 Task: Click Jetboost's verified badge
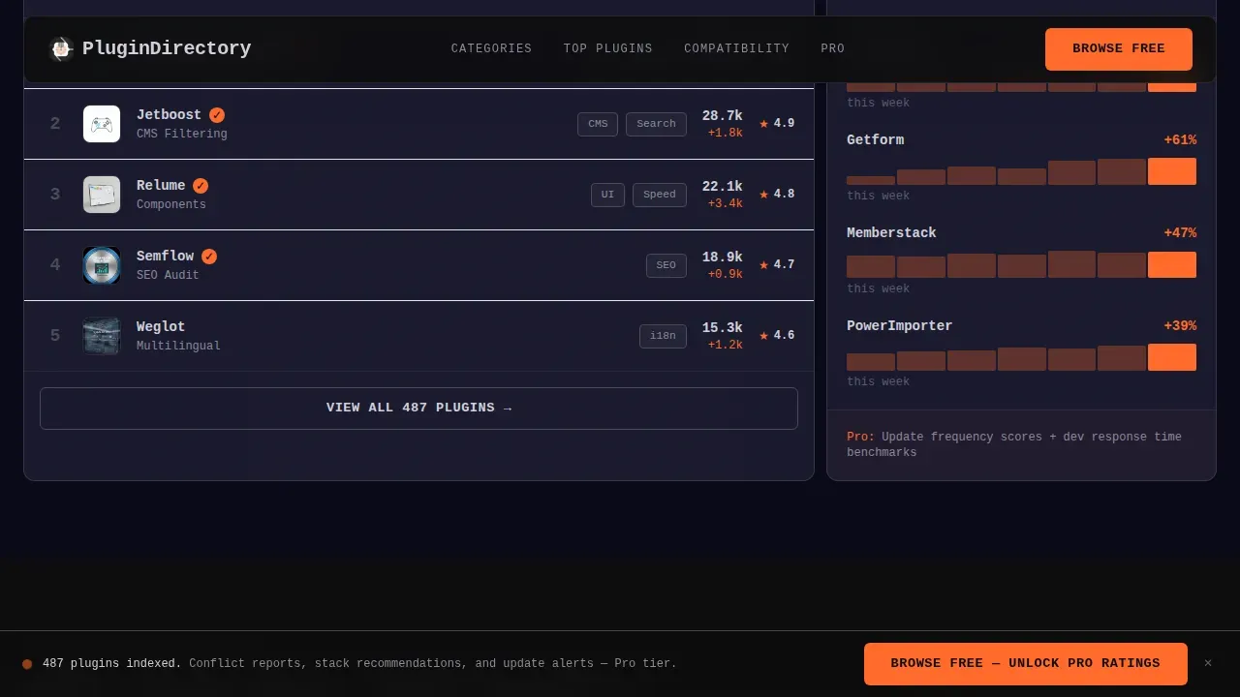pos(217,115)
